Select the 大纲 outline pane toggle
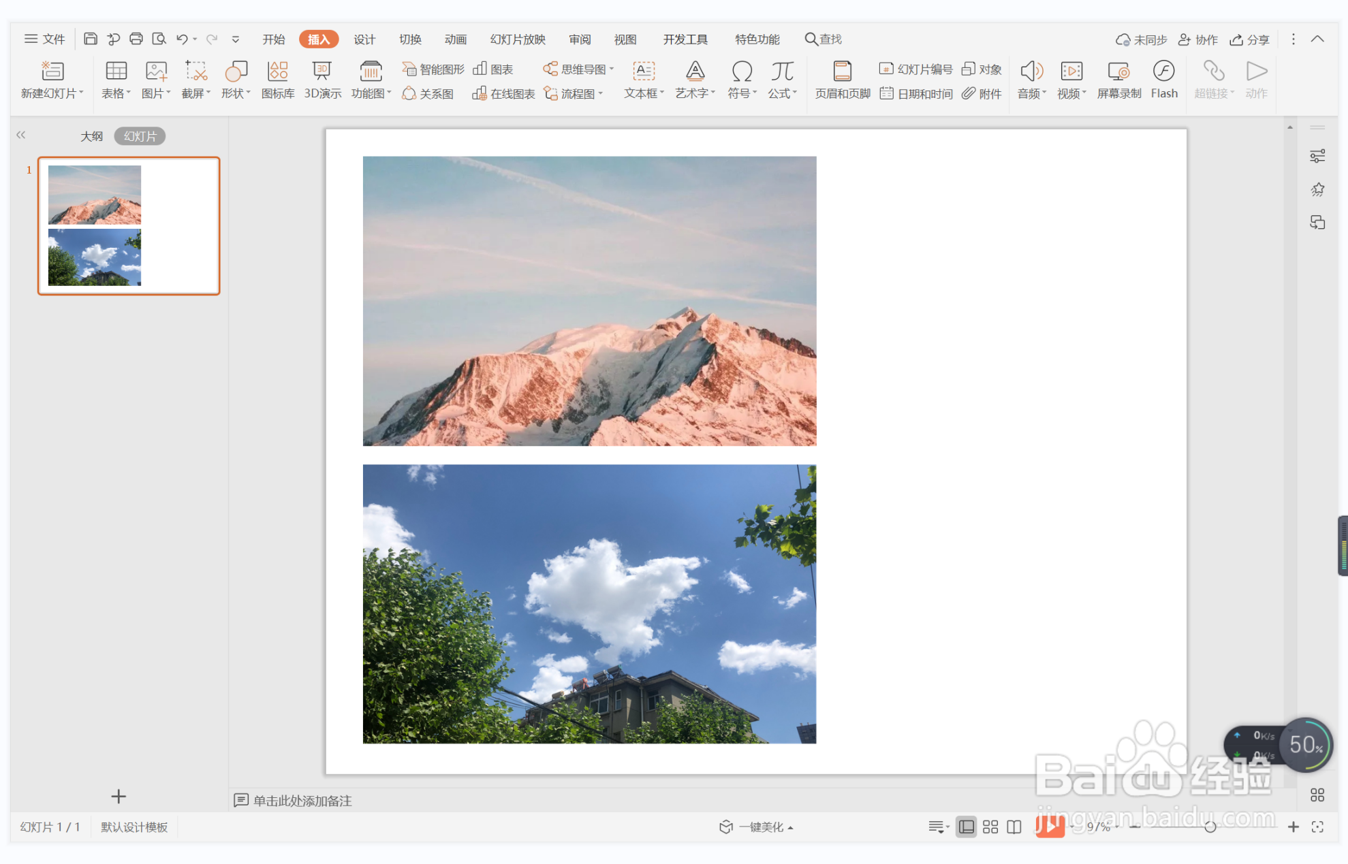This screenshot has height=864, width=1348. pos(92,136)
